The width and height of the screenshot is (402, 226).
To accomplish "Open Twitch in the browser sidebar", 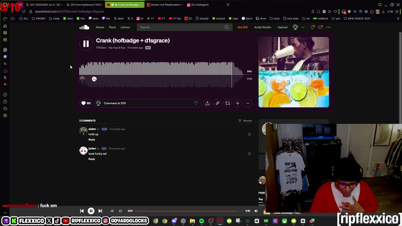I will 5,57.
